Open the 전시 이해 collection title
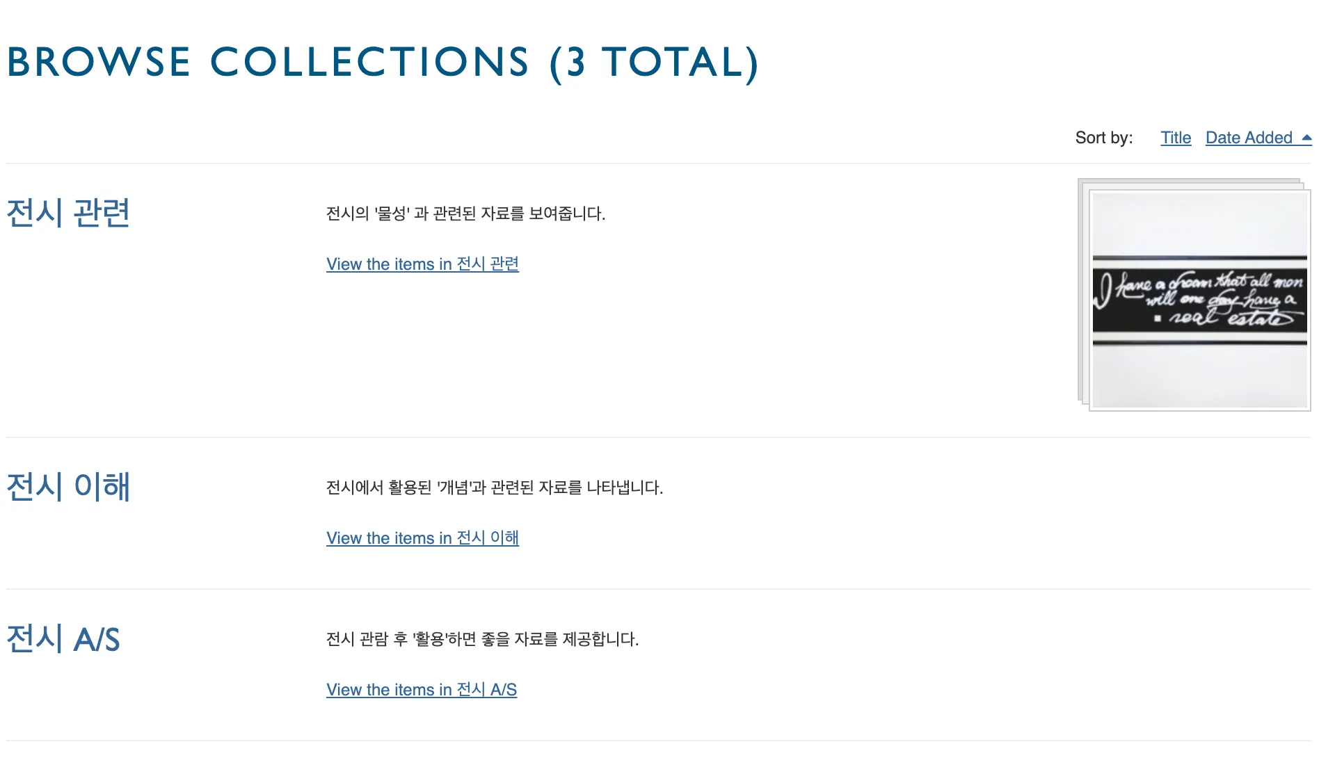This screenshot has height=758, width=1319. [68, 487]
